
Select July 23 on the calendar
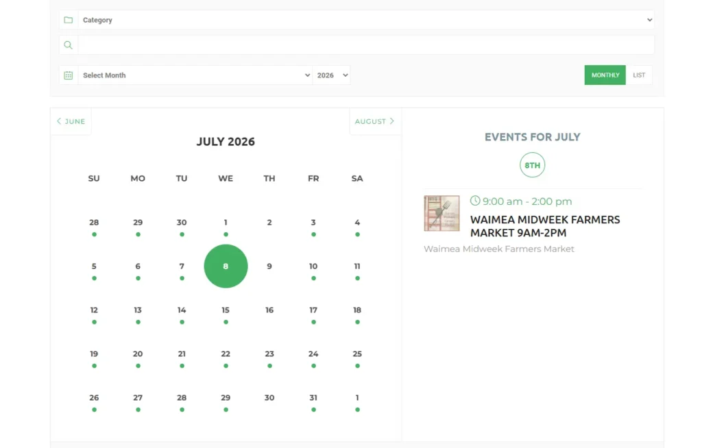tap(269, 354)
